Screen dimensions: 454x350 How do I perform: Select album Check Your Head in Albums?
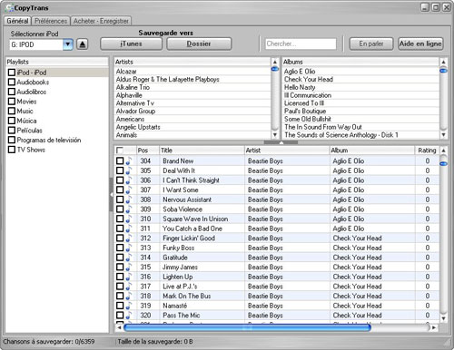point(309,80)
